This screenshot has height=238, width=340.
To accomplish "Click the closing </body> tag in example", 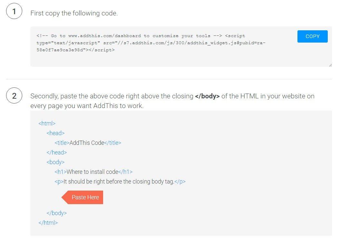I will (x=57, y=213).
